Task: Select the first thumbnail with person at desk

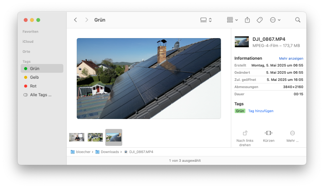Action: tap(77, 137)
